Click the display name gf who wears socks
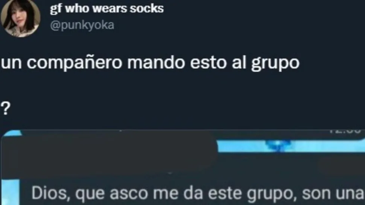This screenshot has width=365, height=205. click(x=107, y=9)
